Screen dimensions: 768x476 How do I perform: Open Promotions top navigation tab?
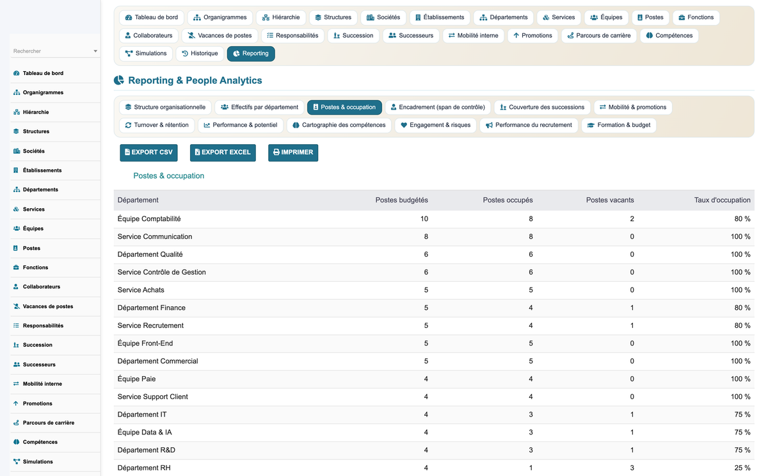tap(532, 36)
